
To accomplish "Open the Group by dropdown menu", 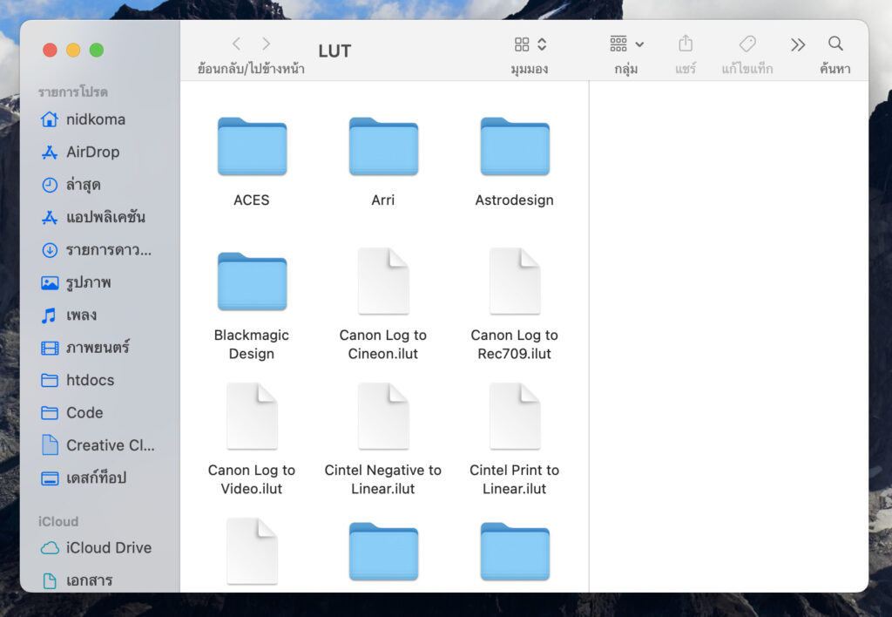I will (x=626, y=44).
